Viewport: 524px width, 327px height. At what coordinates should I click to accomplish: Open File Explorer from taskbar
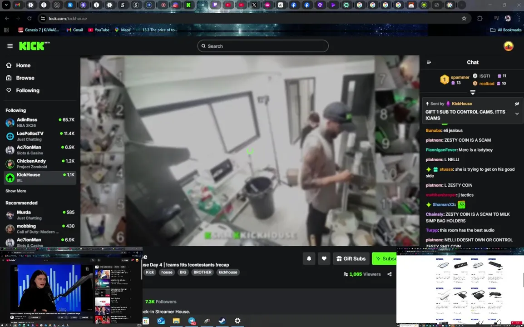[176, 321]
